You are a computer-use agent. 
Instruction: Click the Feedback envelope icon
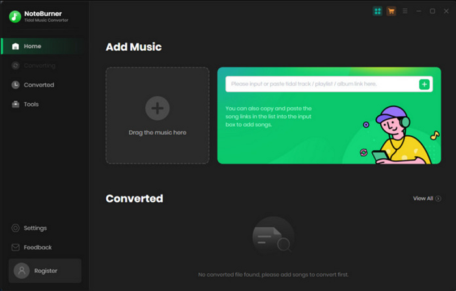pyautogui.click(x=16, y=247)
